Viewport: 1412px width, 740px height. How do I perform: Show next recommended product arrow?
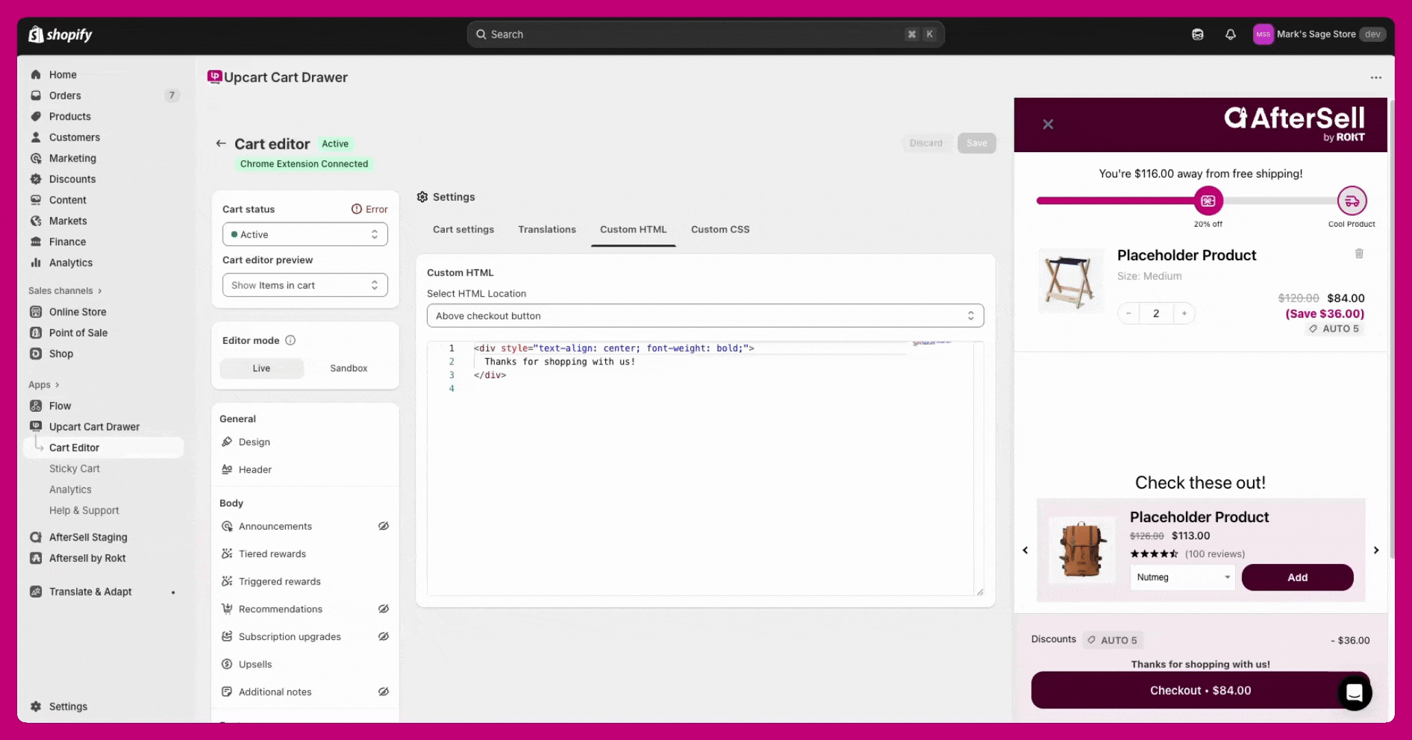point(1376,550)
